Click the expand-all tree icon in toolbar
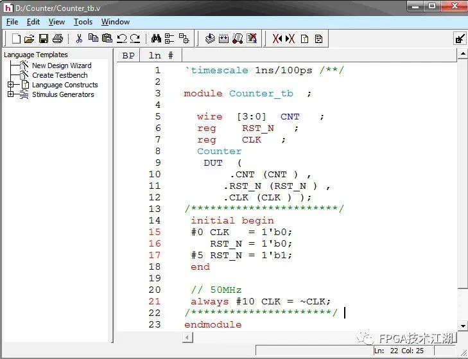 click(x=169, y=39)
